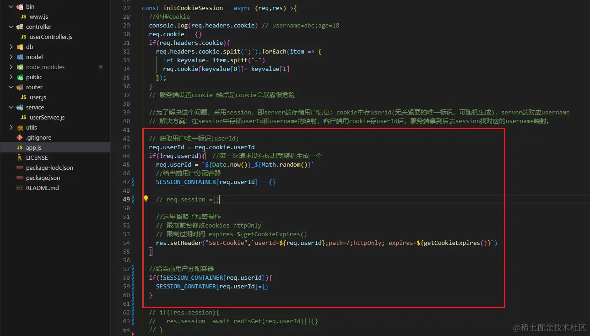The image size is (590, 336).
Task: Click the npm icon beside package.json
Action: coord(20,178)
